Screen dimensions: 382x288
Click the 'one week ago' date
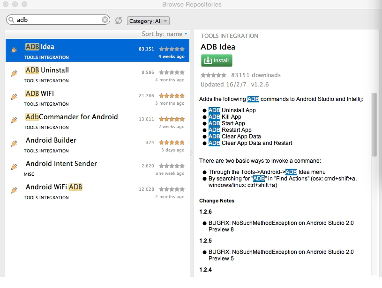[170, 173]
